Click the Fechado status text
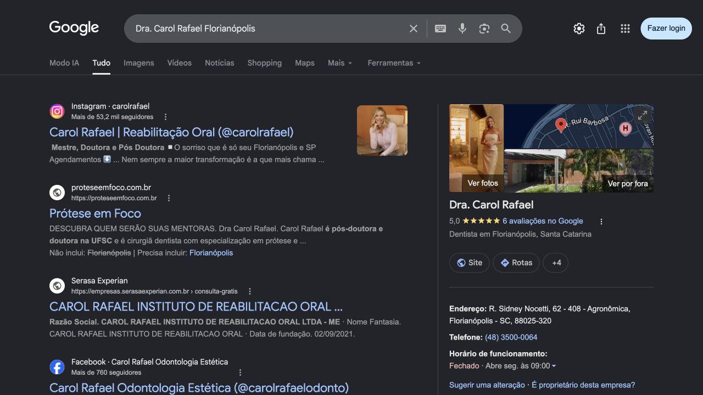The height and width of the screenshot is (395, 703). click(x=464, y=366)
